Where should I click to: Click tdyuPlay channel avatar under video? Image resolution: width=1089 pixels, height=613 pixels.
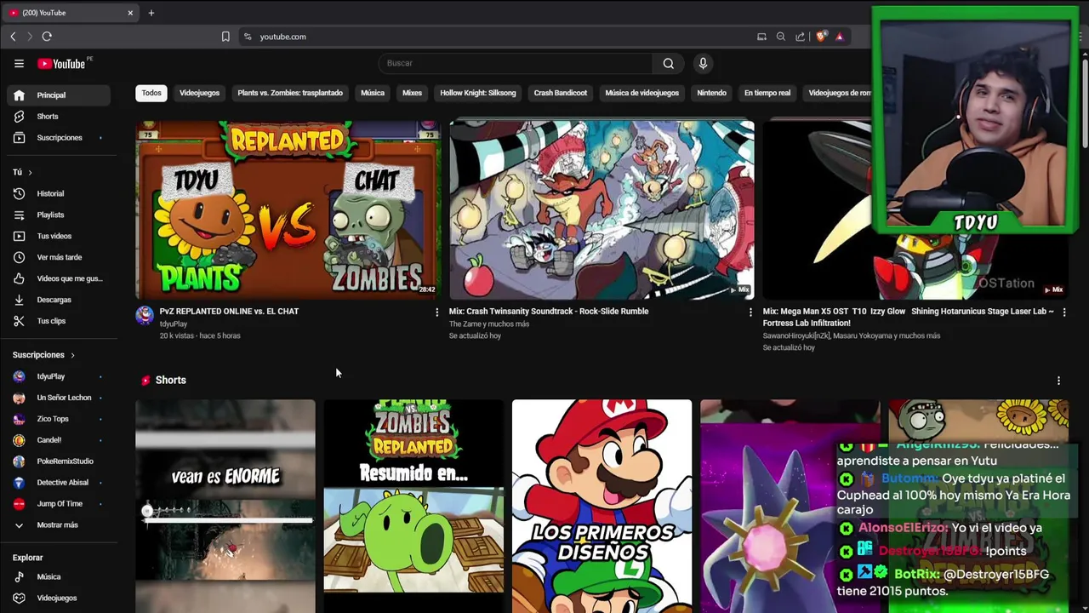pyautogui.click(x=145, y=316)
